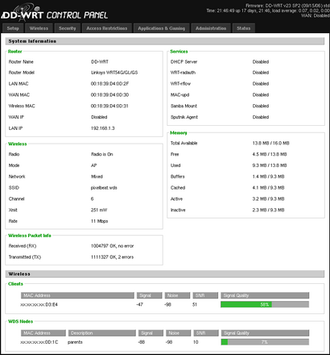Click the 'Radio is On' status
The image size is (330, 355).
[102, 154]
